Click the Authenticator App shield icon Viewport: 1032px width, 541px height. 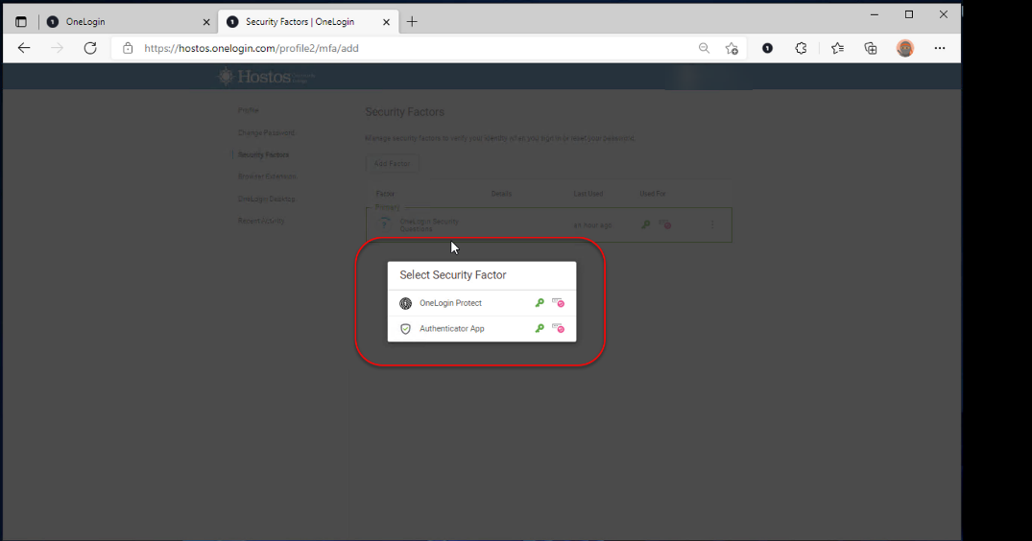click(x=405, y=329)
